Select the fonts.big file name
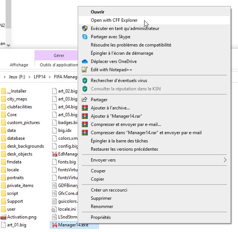Image resolution: width=238 pixels, height=232 pixels. (x=67, y=162)
